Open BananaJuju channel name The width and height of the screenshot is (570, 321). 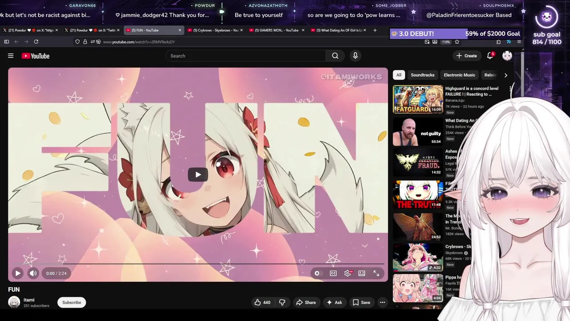tap(455, 101)
